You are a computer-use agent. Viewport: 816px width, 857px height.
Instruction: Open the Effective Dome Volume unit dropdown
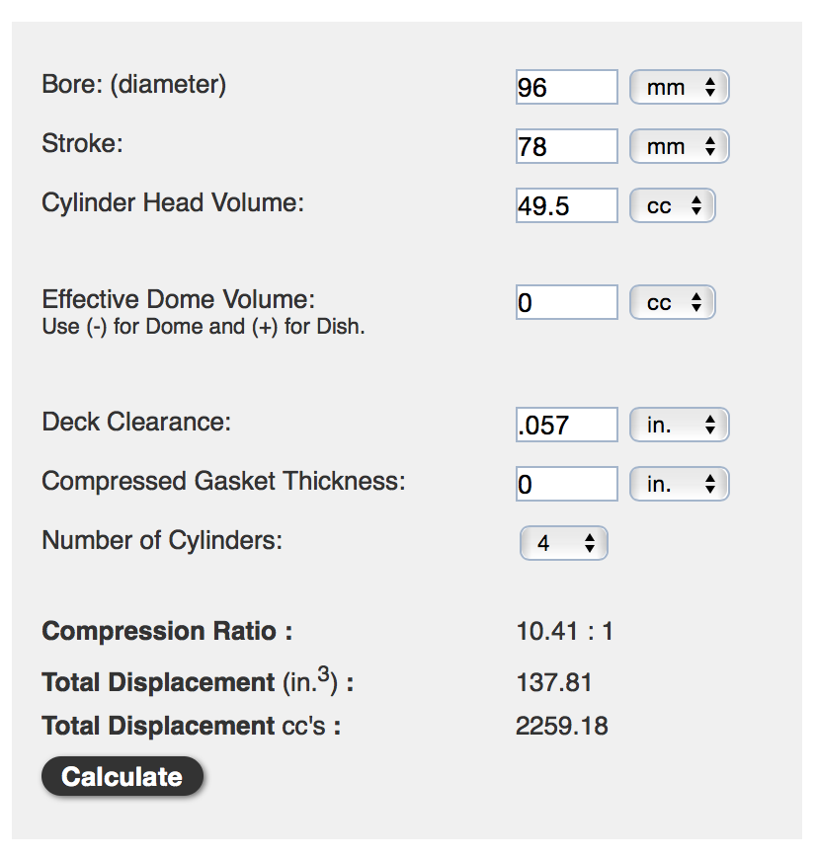[x=673, y=303]
